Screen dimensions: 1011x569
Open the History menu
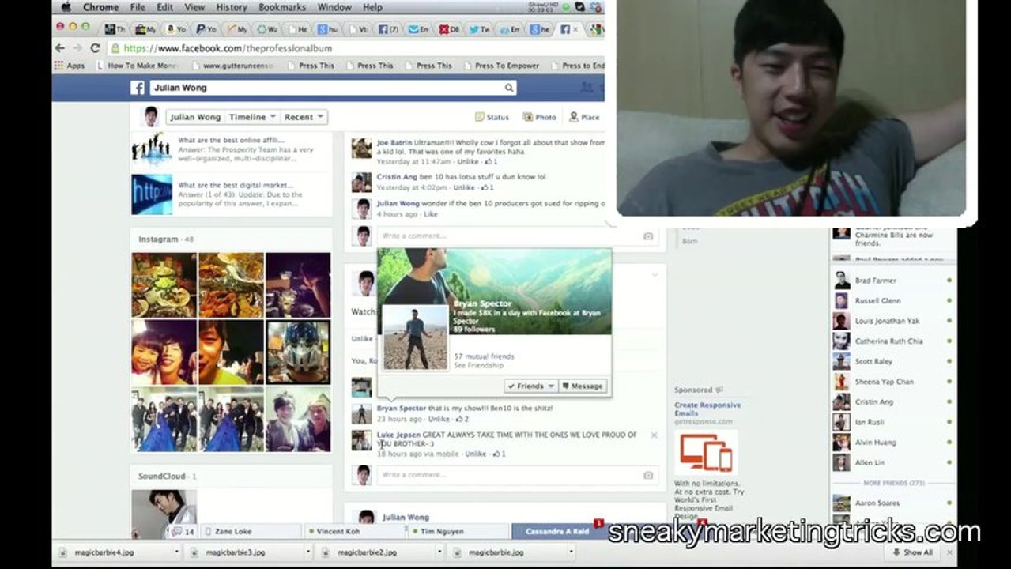pos(232,7)
